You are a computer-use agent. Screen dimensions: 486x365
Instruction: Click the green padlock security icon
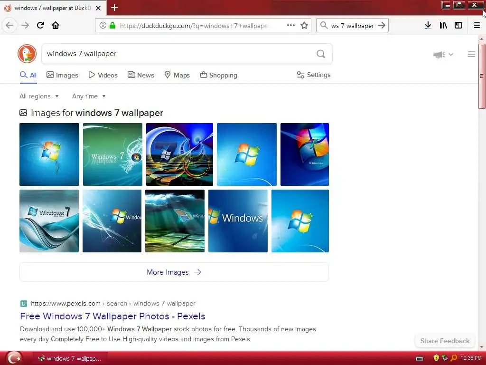click(x=112, y=26)
